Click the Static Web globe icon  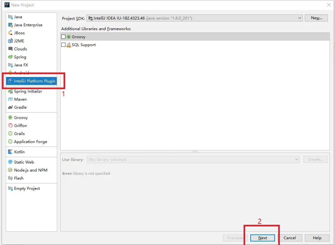10,162
